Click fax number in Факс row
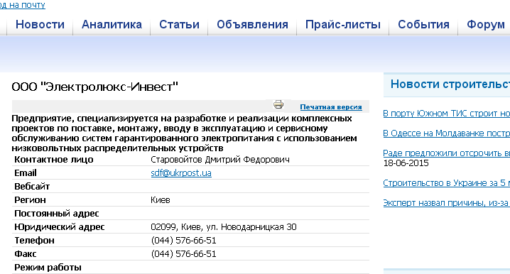Viewport: 510px width, 274px height. pos(183,254)
